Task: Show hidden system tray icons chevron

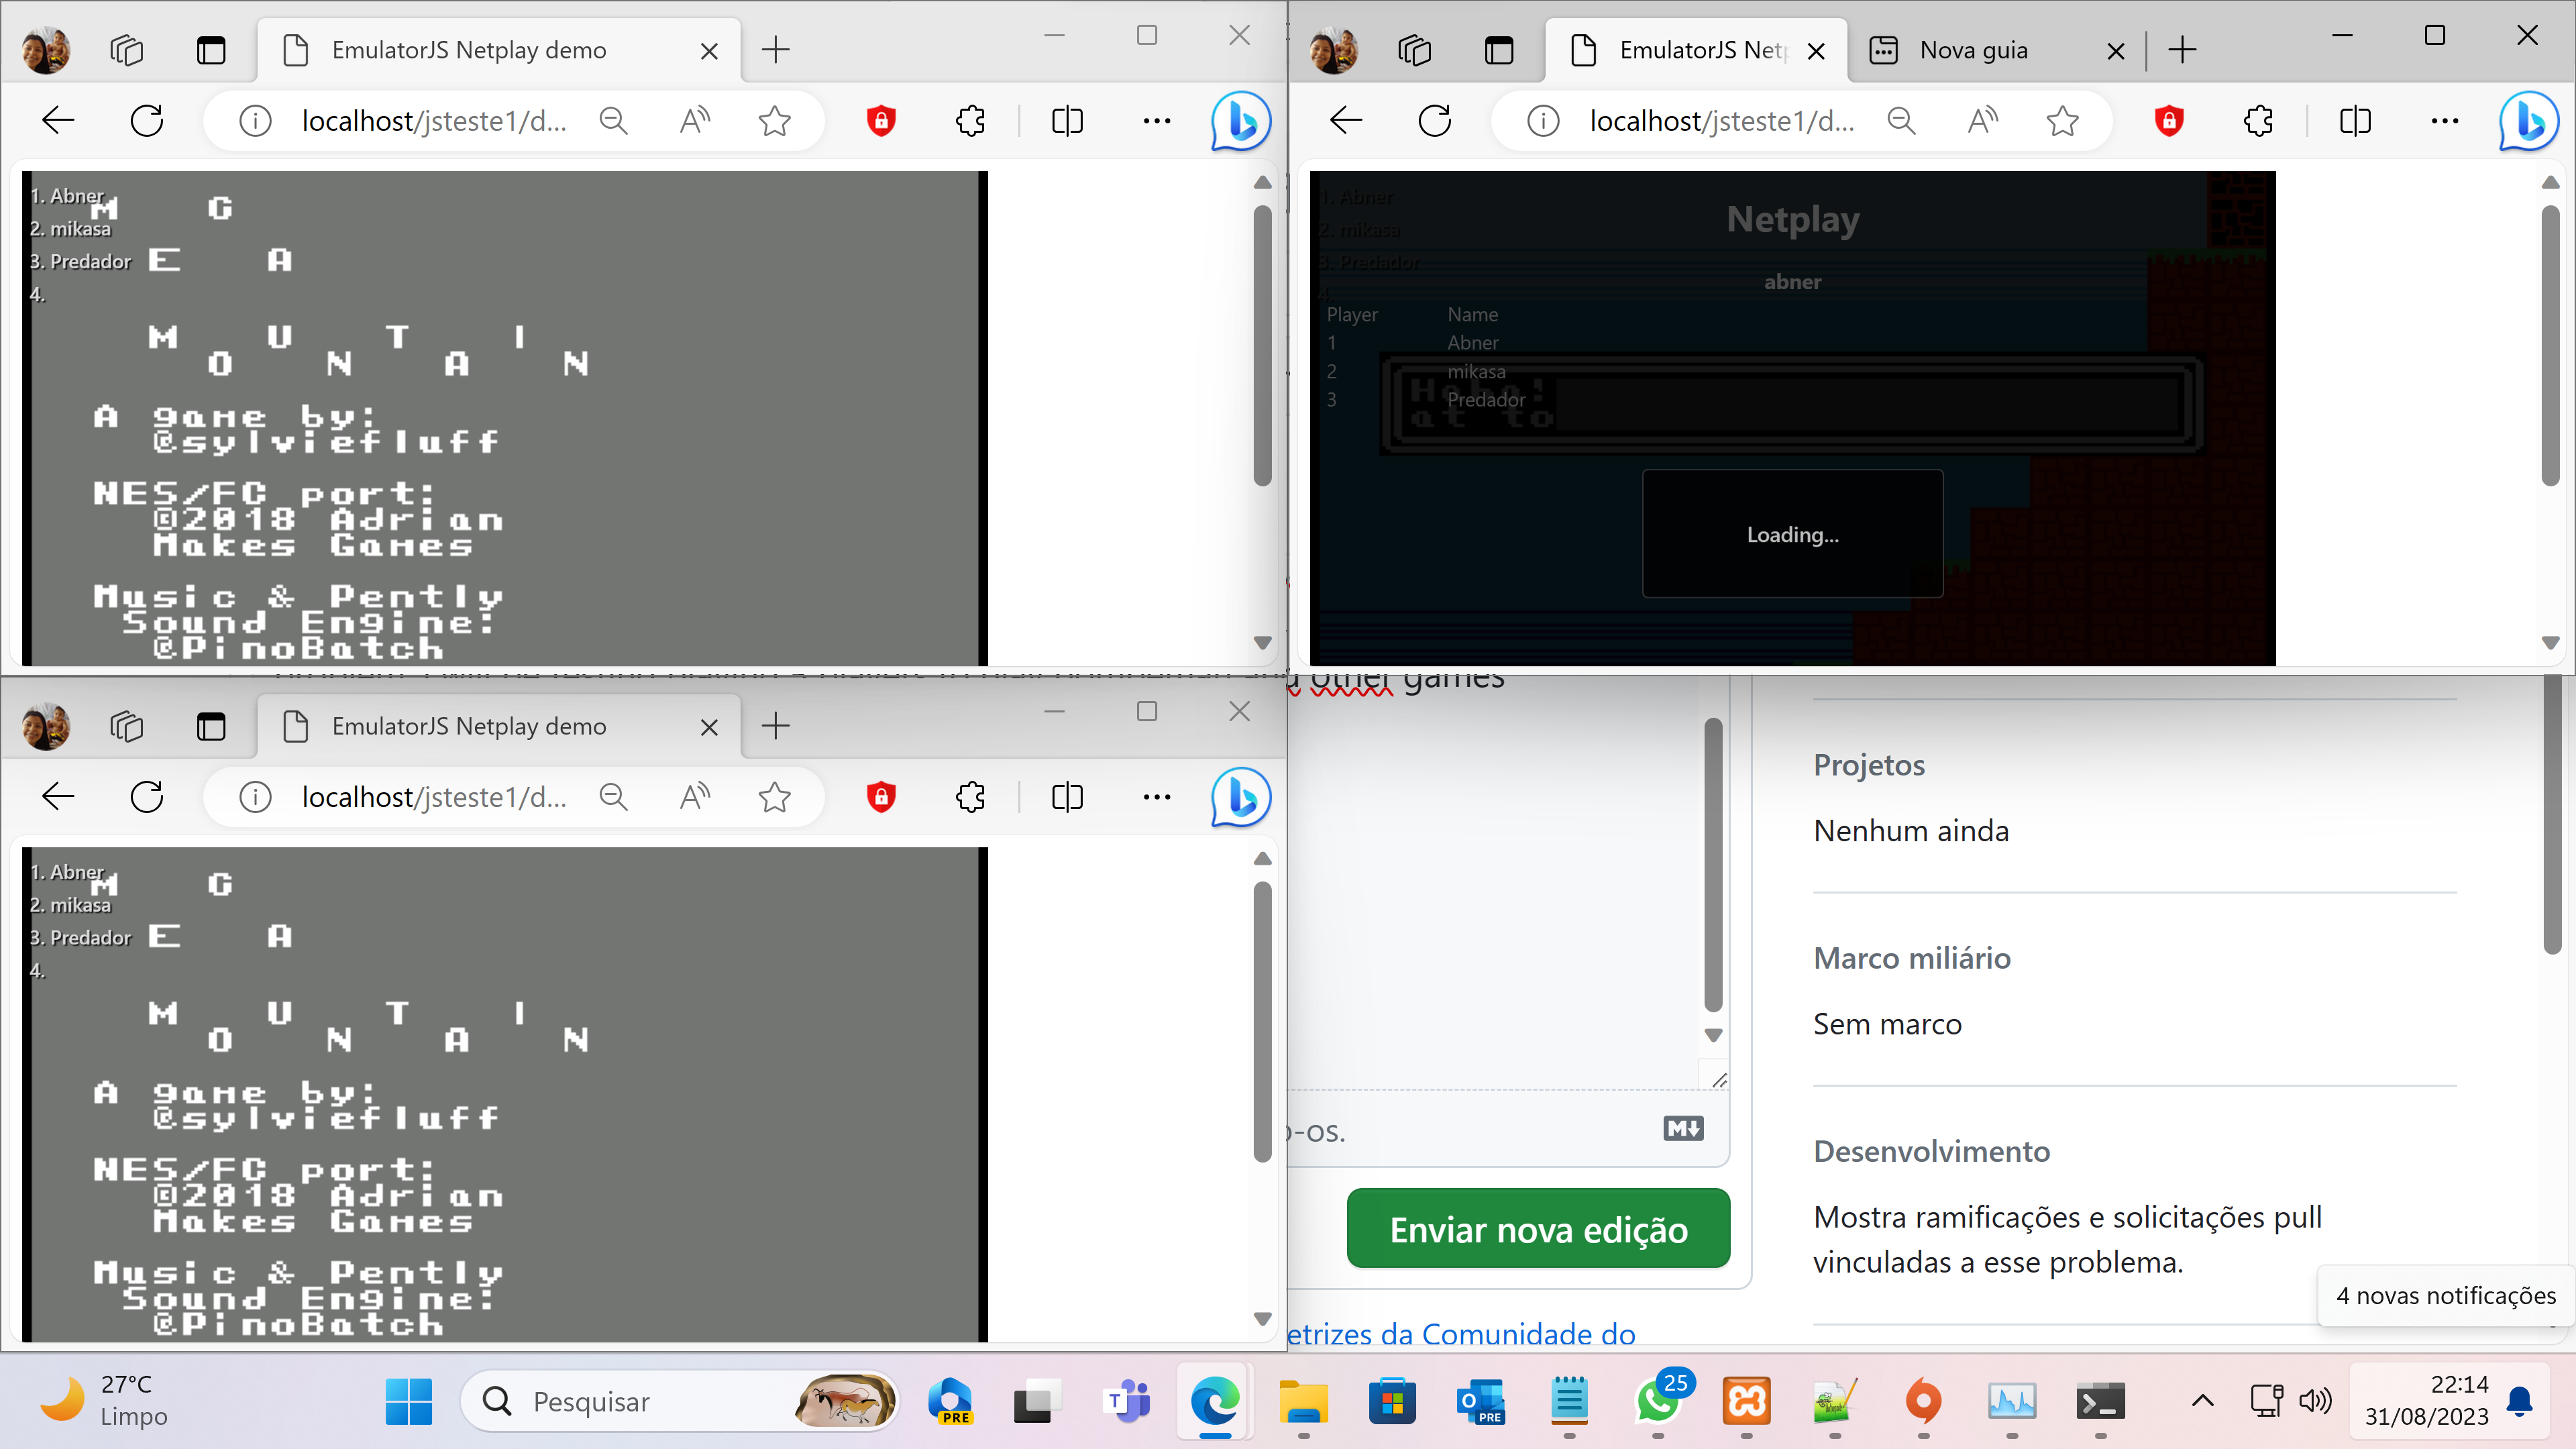Action: pyautogui.click(x=2202, y=1401)
